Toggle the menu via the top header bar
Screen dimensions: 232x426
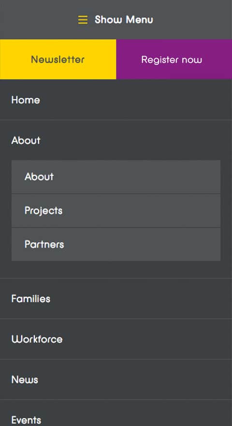[x=116, y=19]
